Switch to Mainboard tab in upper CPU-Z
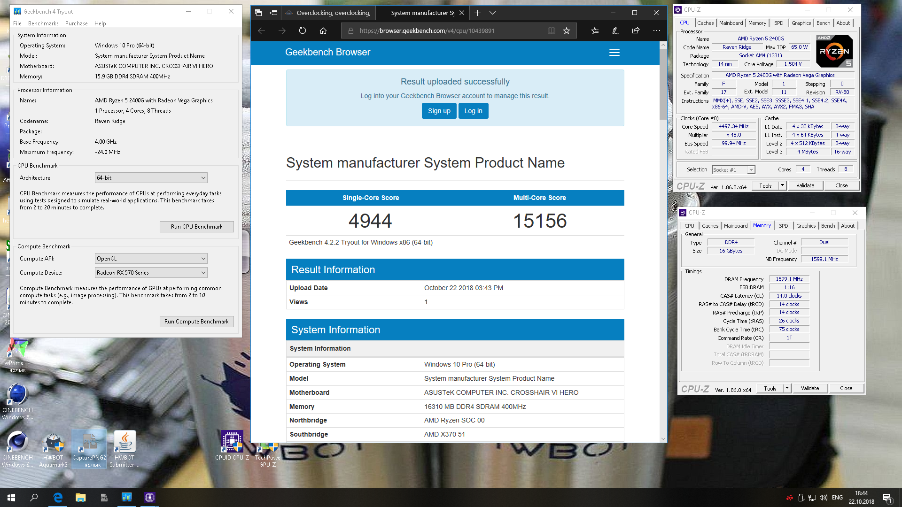The height and width of the screenshot is (507, 902). click(731, 23)
